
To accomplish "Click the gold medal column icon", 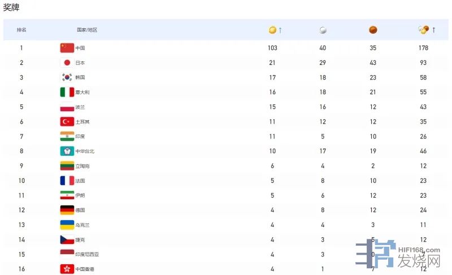I will click(x=272, y=30).
